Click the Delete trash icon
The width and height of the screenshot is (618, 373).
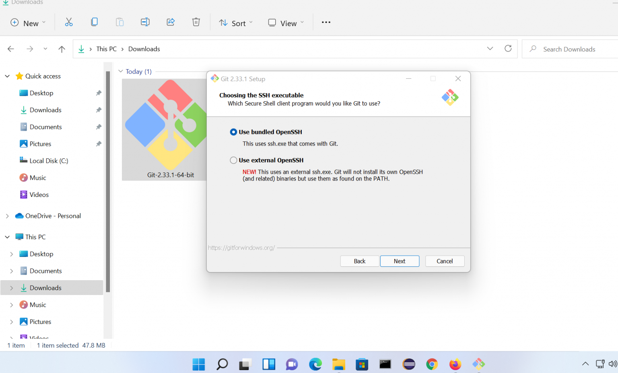(196, 22)
